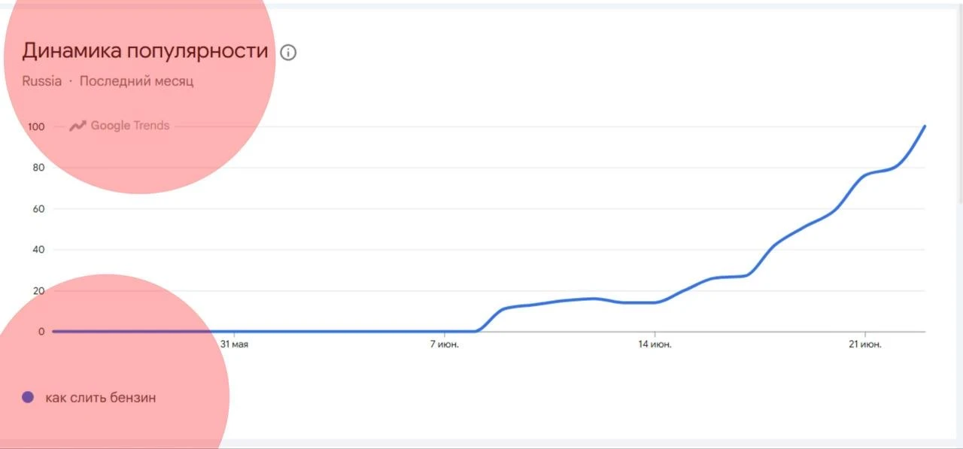963x449 pixels.
Task: Click the vertical scrollbar at right edge
Action: coord(959,105)
